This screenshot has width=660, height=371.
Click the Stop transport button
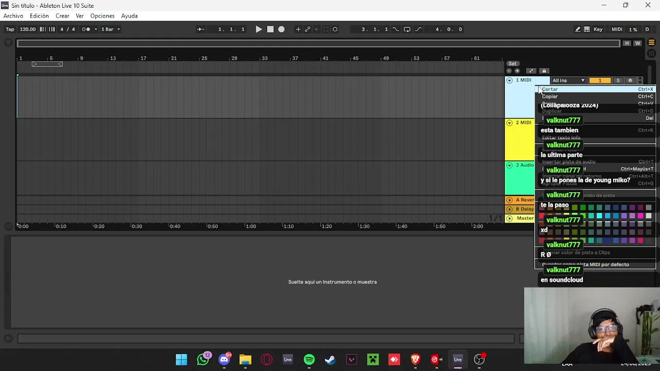click(270, 29)
